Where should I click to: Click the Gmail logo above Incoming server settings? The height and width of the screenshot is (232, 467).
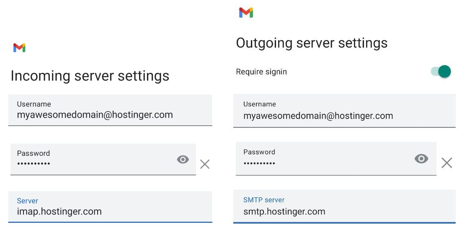(x=19, y=48)
